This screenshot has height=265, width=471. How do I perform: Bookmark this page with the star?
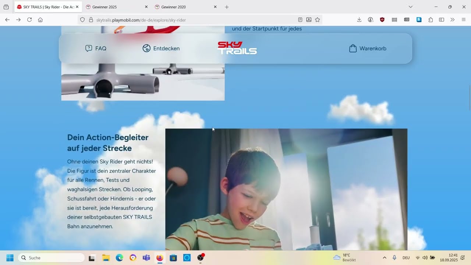(x=318, y=20)
